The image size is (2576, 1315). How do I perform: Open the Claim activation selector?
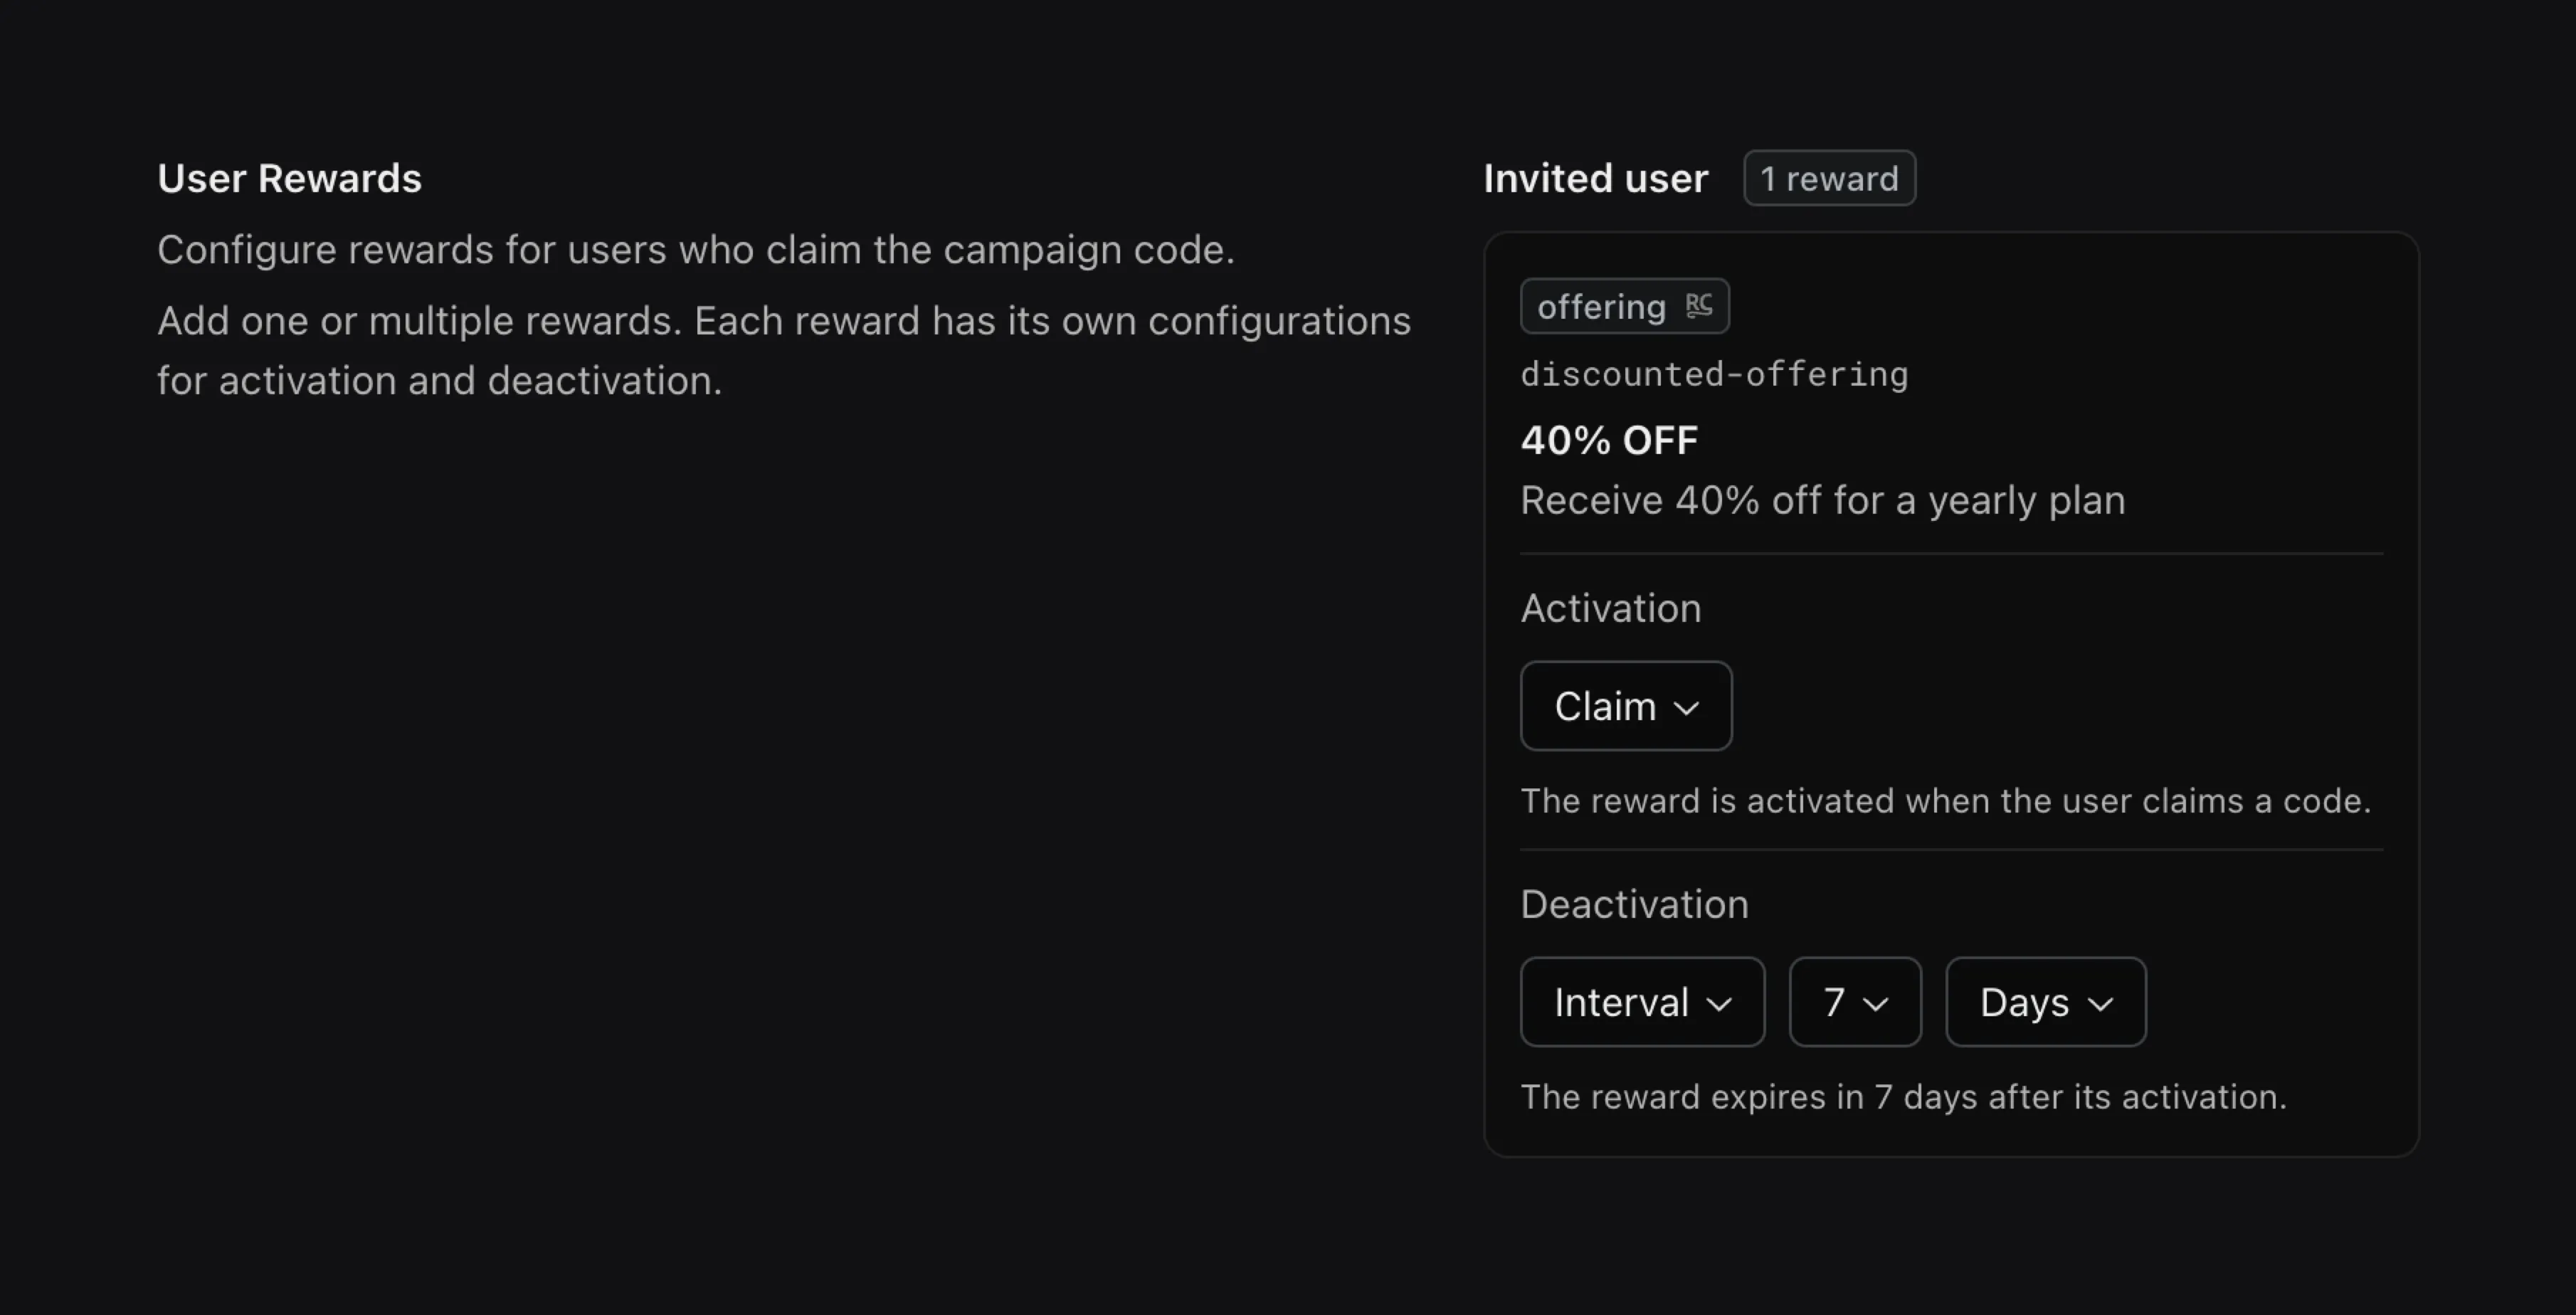[1625, 705]
